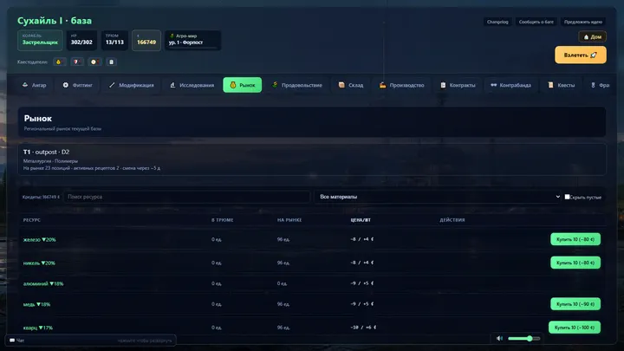Open the Changelog link
The width and height of the screenshot is (624, 351).
497,22
